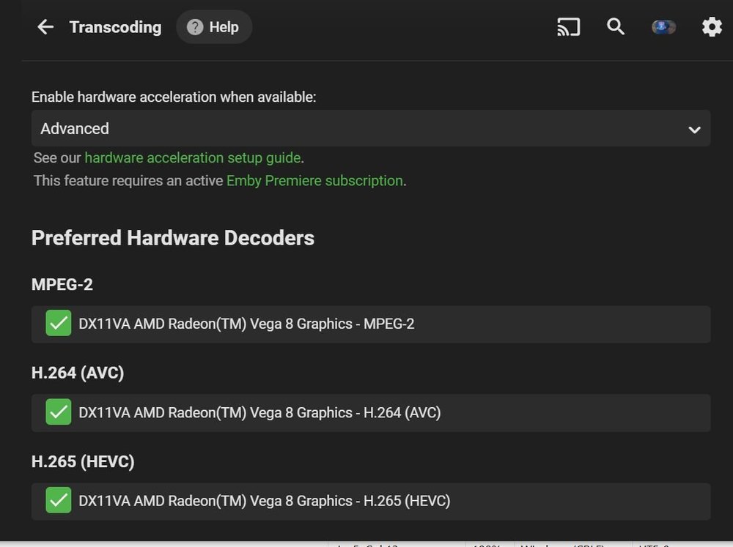Follow the Emby Premiere subscription link
Screen dimensions: 733x547
314,180
